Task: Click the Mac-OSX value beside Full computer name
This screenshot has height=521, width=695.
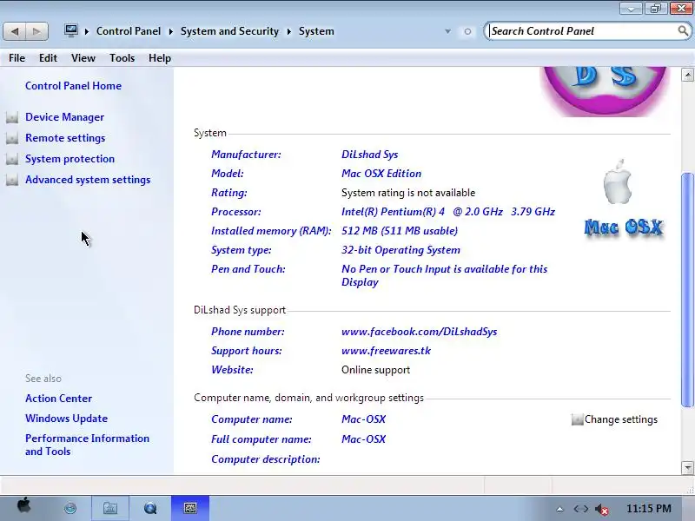Action: pos(363,439)
